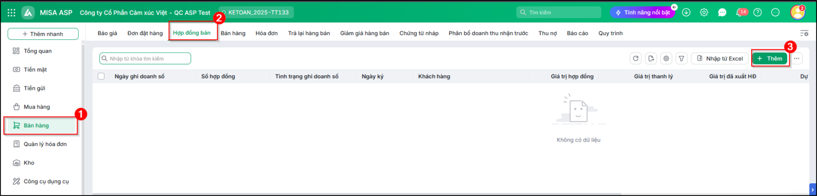Image resolution: width=817 pixels, height=196 pixels.
Task: Open the app grid launcher icon
Action: point(11,12)
